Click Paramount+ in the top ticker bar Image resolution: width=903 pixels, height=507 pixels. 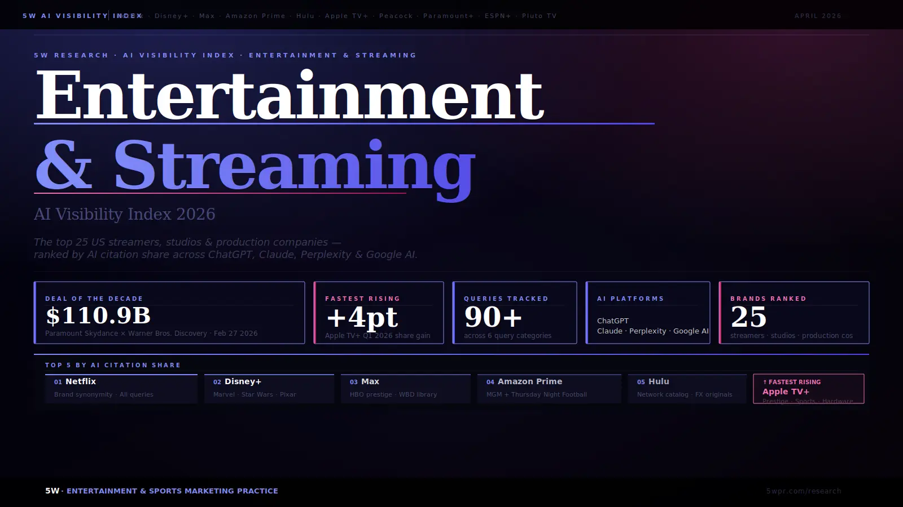(449, 16)
